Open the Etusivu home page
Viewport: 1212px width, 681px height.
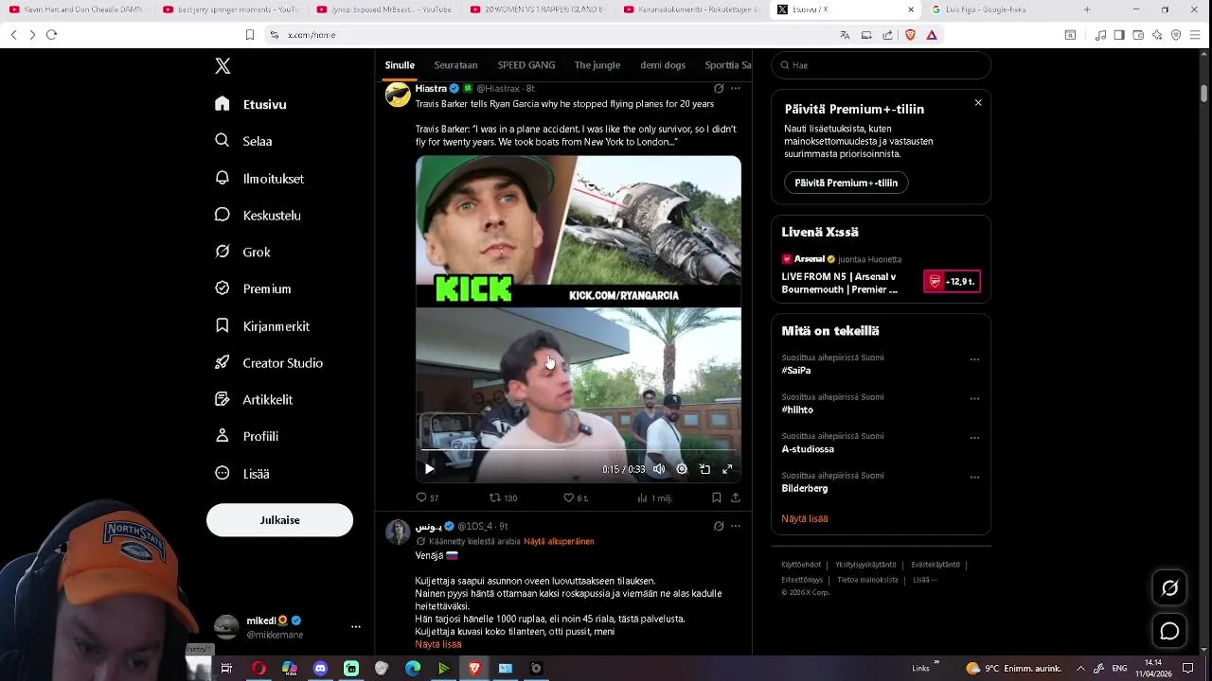click(251, 104)
